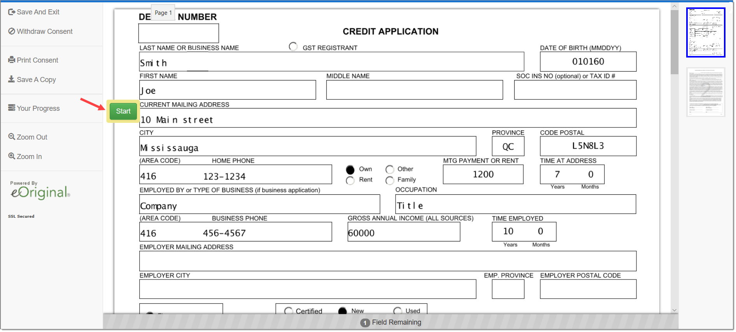This screenshot has width=736, height=332.
Task: Open the Save And Exit link
Action: click(38, 12)
